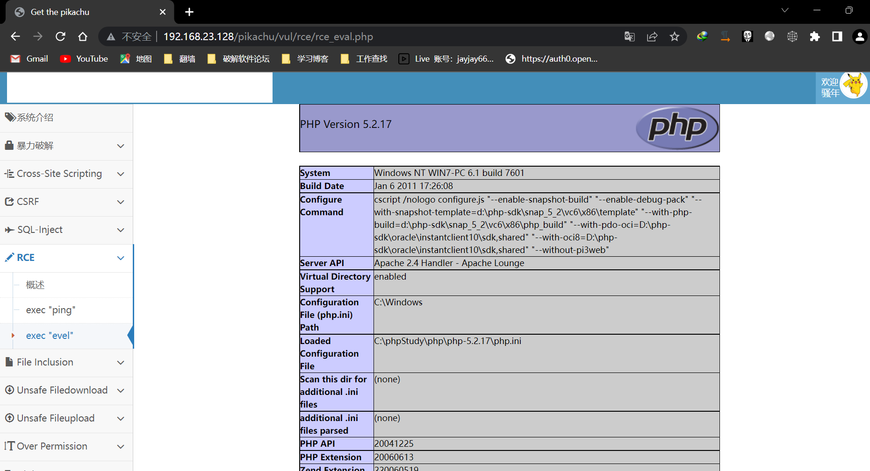Viewport: 870px width, 471px height.
Task: Open a new browser tab
Action: click(189, 12)
